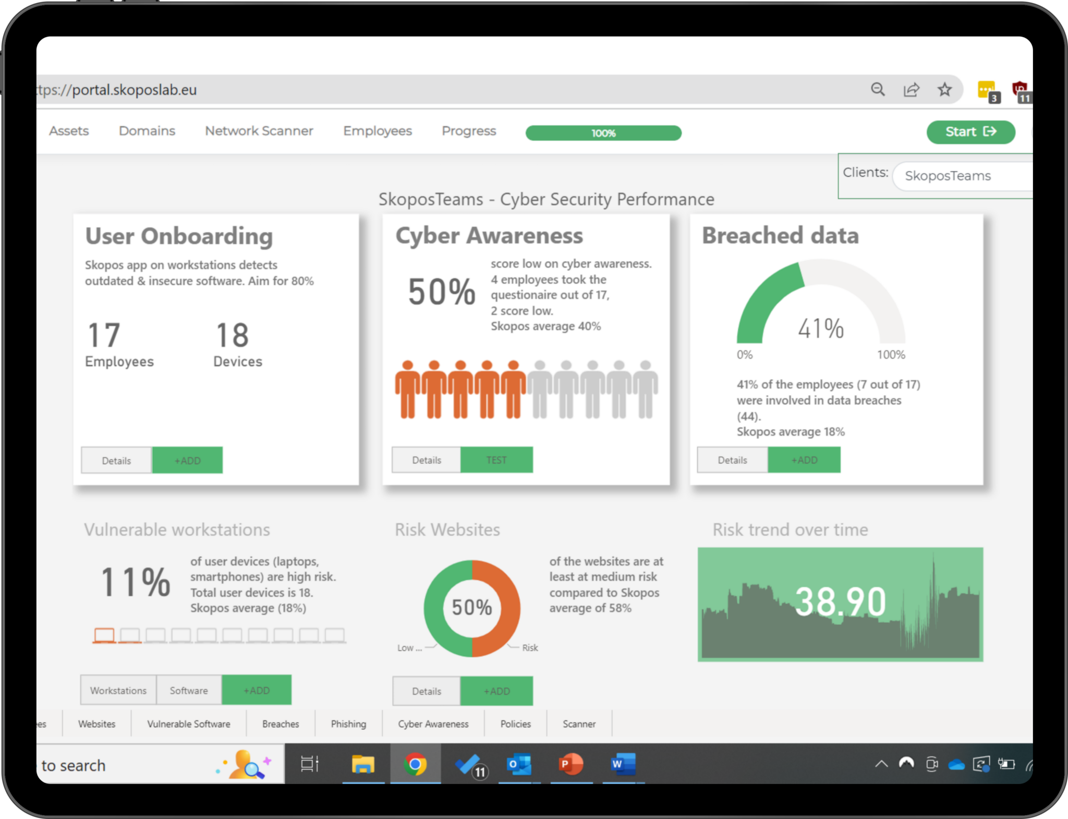Click the share page icon
Viewport: 1068px width, 819px height.
click(x=911, y=90)
